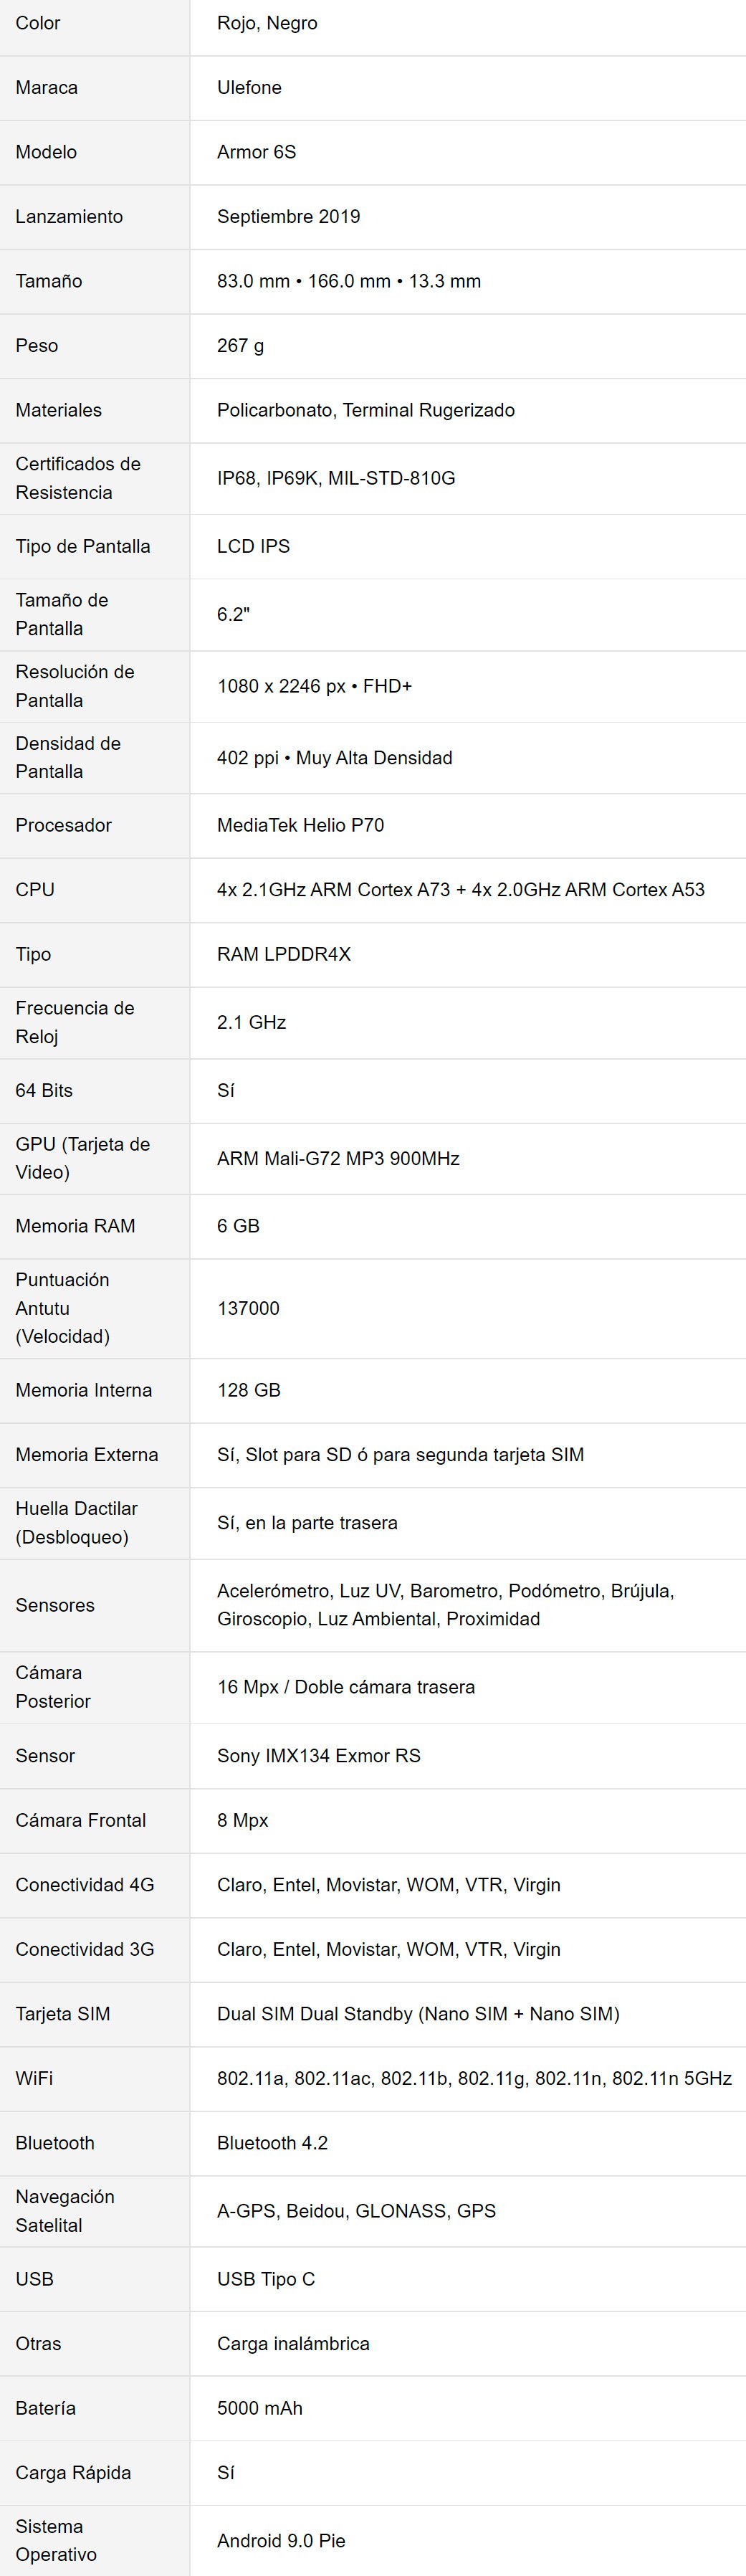Select the Armor 6S model text

click(256, 152)
